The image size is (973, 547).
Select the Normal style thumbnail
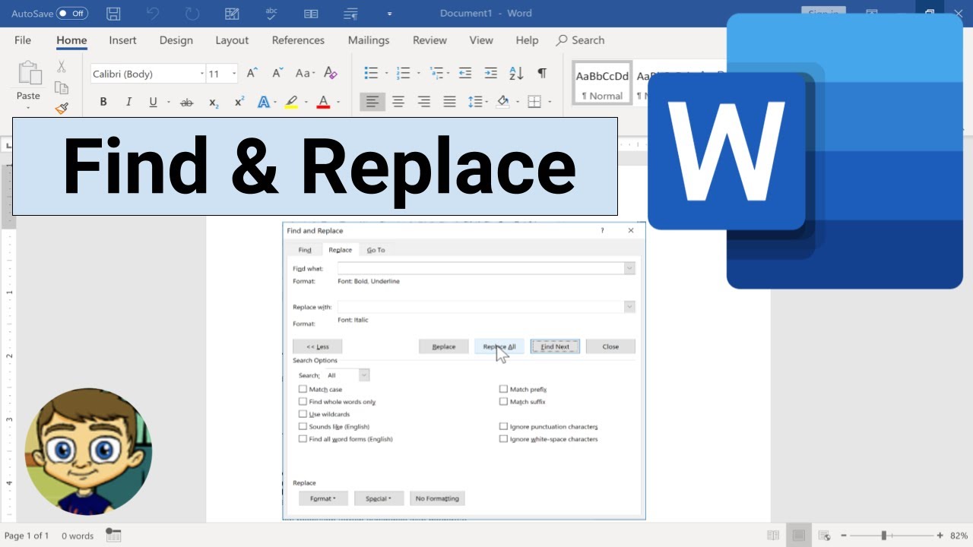coord(602,84)
